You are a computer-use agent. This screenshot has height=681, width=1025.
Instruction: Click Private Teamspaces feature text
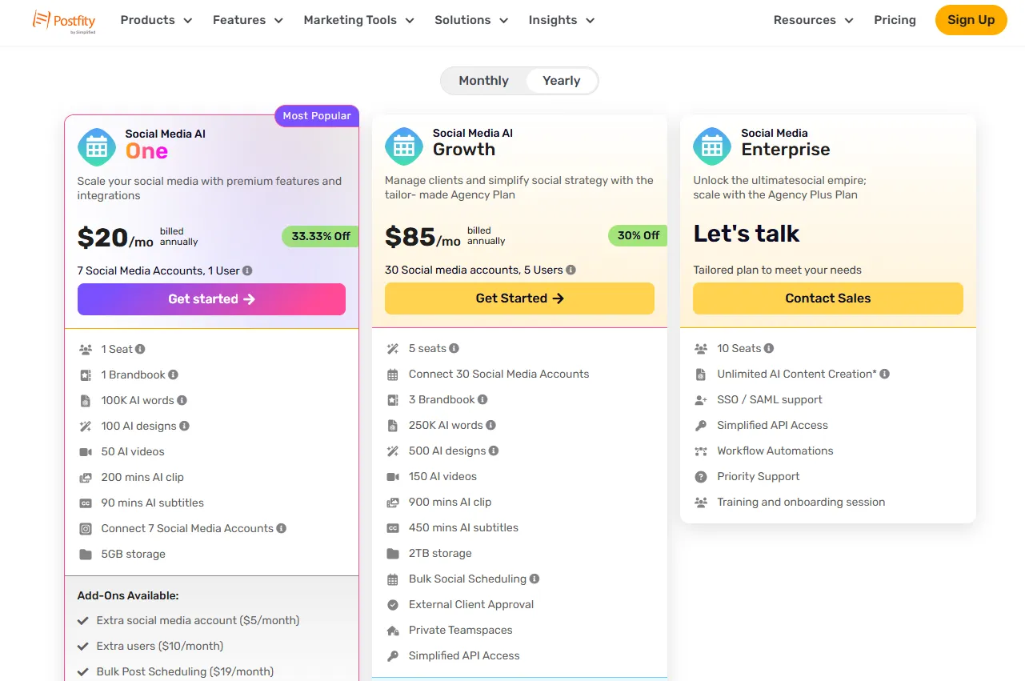click(x=460, y=630)
